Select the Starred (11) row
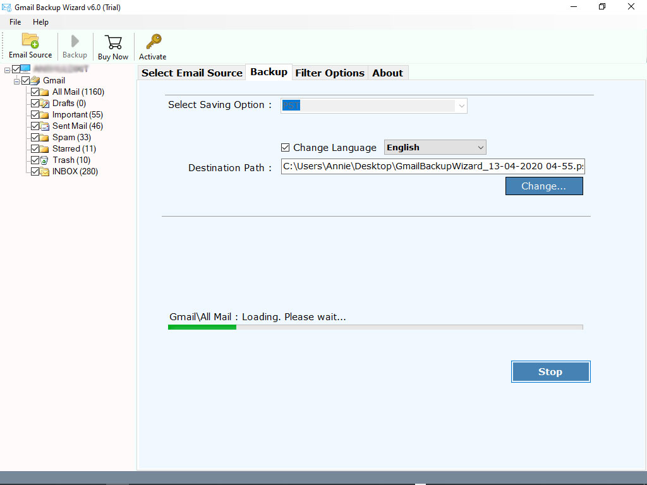 [74, 148]
